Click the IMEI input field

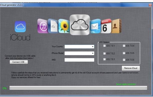click(x=79, y=60)
